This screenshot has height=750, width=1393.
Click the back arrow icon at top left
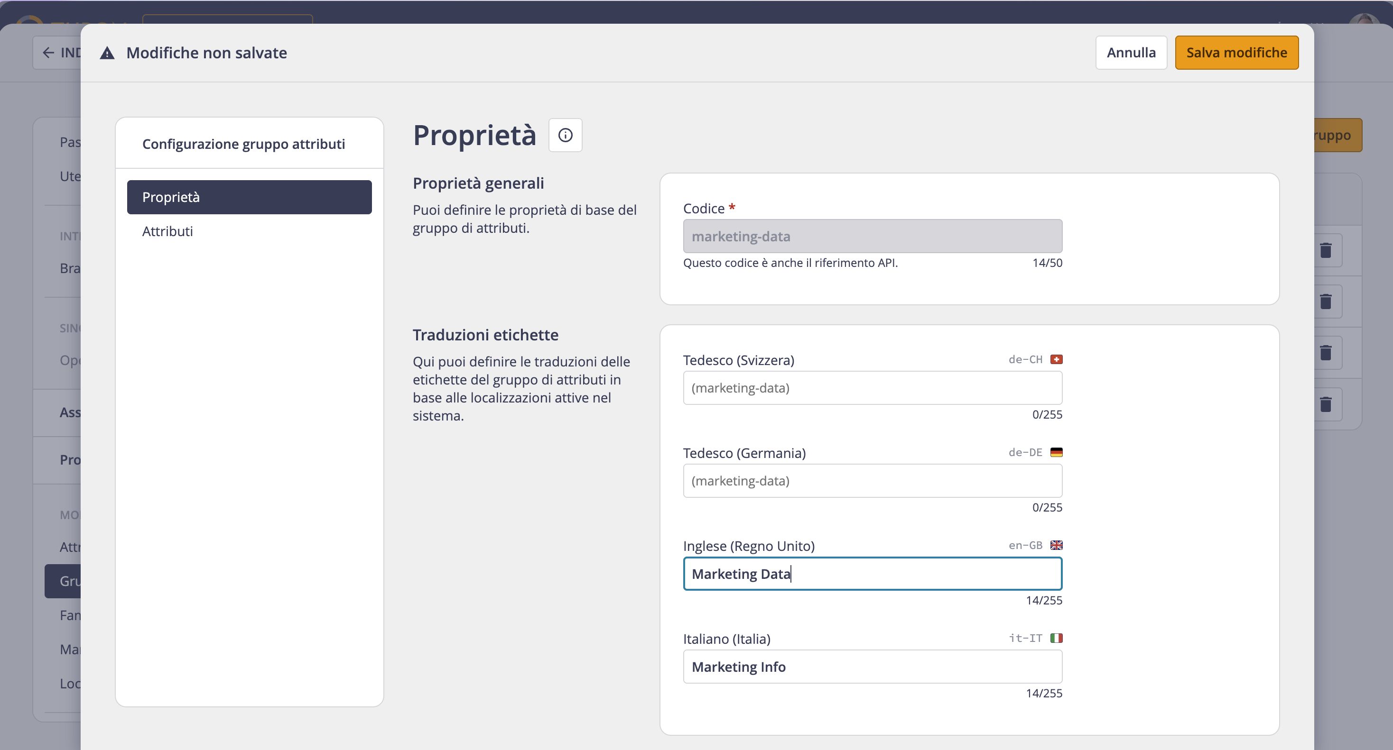[48, 53]
